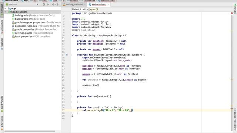Collapse the newQuestion function fold marker
237x133 pixels.
coord(71,96)
